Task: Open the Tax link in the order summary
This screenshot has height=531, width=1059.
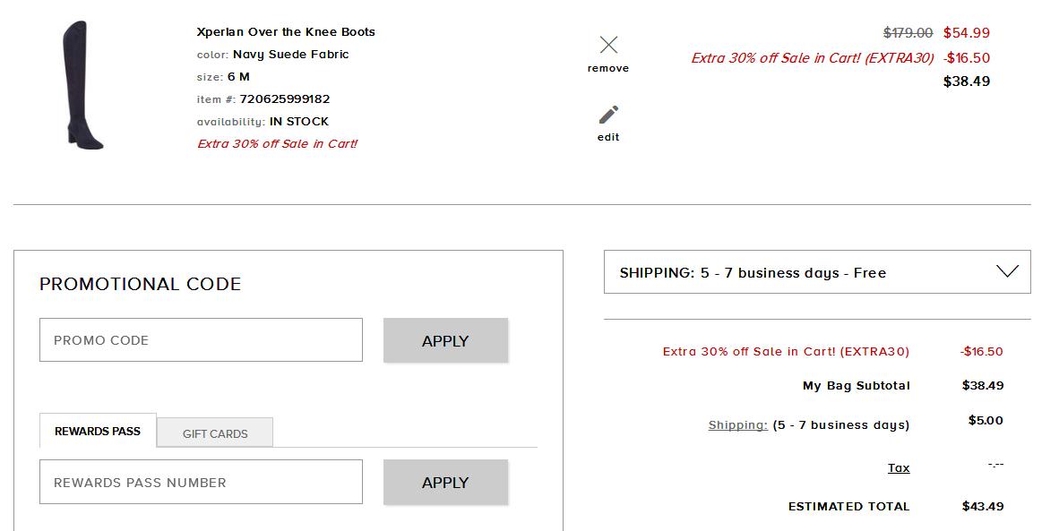Action: point(899,468)
